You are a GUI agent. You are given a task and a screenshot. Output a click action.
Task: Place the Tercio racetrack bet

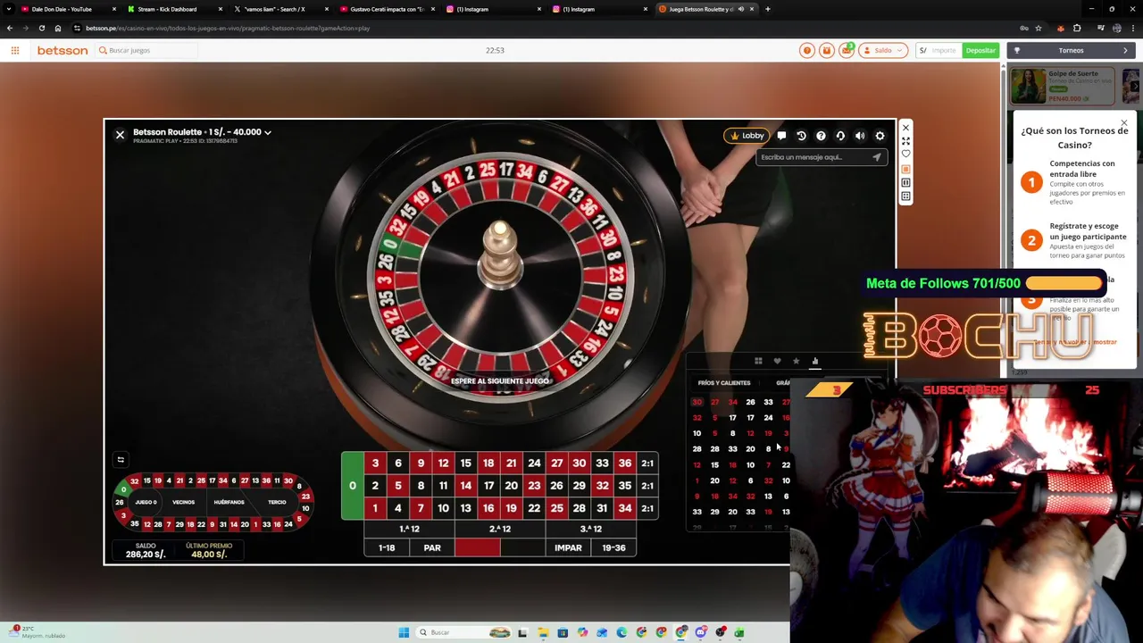277,502
